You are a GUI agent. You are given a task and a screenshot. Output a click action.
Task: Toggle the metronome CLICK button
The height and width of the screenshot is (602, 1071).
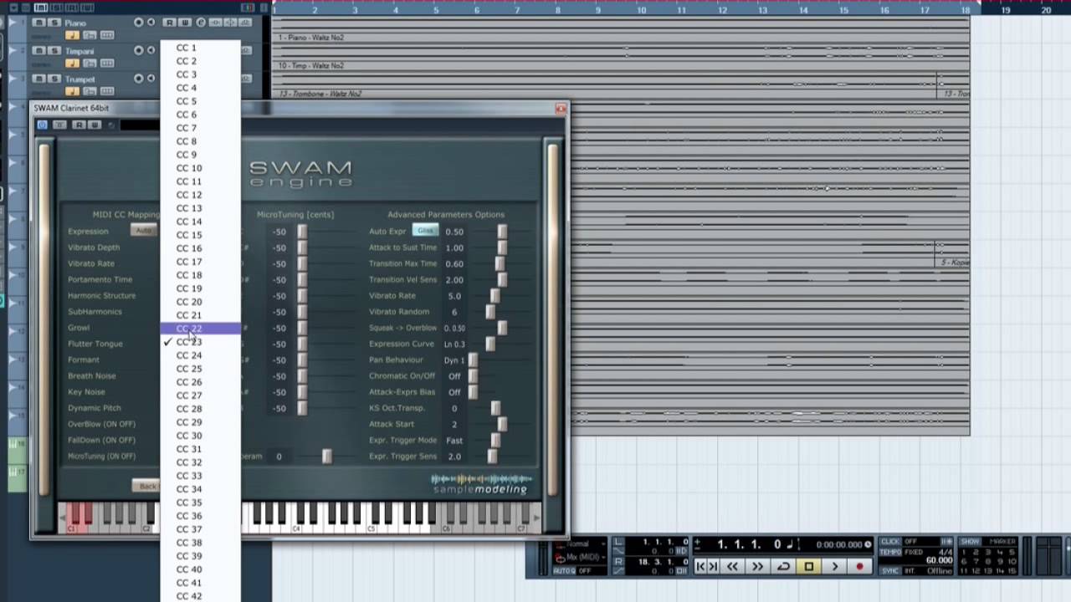point(890,542)
